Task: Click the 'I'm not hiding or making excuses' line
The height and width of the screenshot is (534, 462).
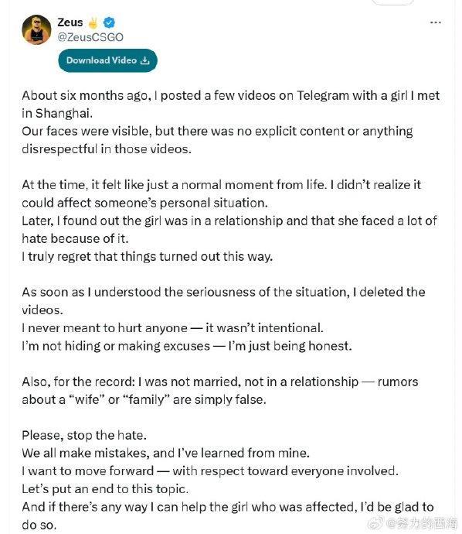Action: tap(187, 346)
